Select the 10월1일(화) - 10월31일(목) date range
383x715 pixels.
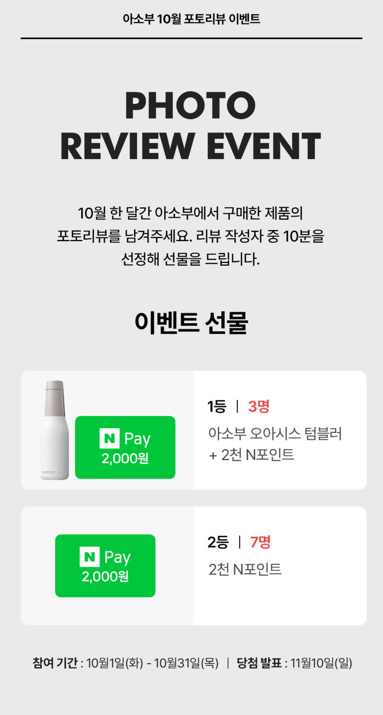152,663
